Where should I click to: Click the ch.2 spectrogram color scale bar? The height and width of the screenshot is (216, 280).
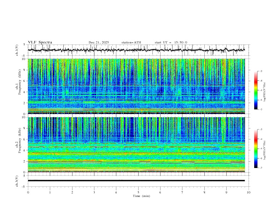(256, 149)
